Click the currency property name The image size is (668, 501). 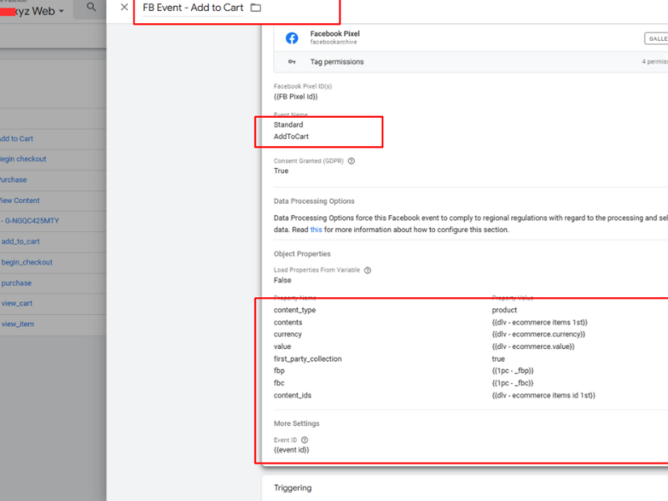[287, 335]
